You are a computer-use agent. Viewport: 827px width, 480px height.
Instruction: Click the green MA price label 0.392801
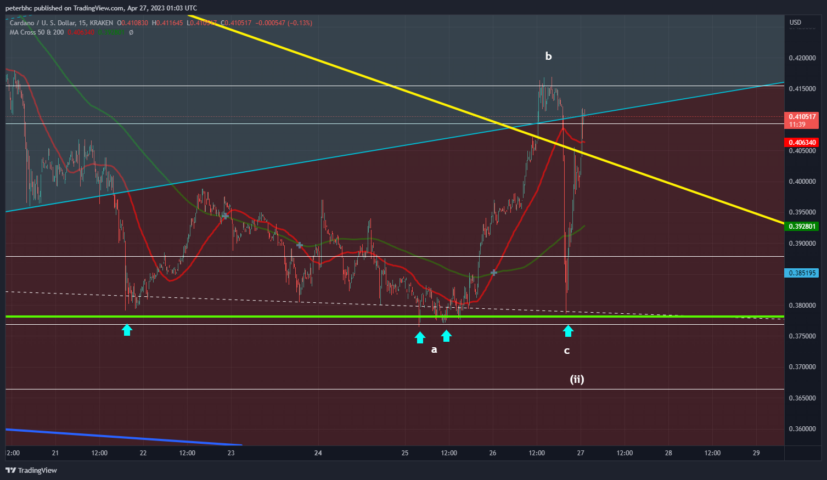tap(802, 227)
